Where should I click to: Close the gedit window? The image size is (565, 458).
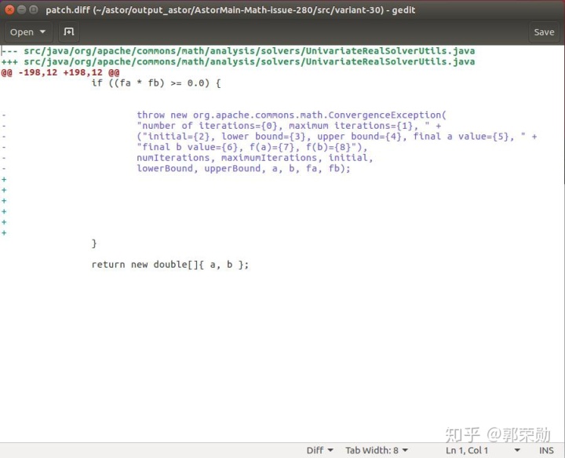click(9, 9)
